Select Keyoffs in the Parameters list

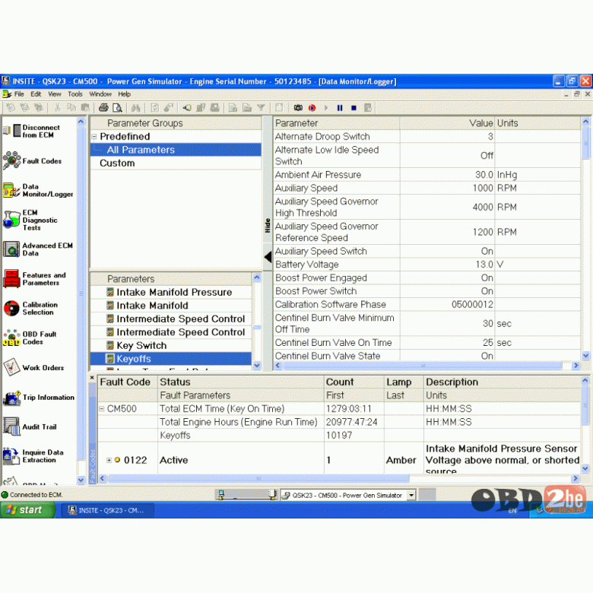(x=171, y=359)
